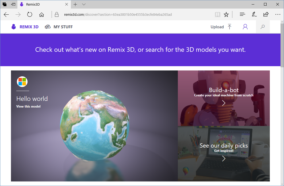Maximize the browser window
The width and height of the screenshot is (284, 186).
pos(265,4)
